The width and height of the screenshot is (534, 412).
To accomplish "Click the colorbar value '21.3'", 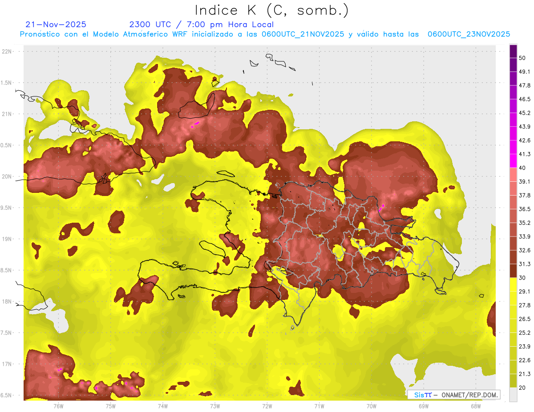I will pyautogui.click(x=524, y=374).
